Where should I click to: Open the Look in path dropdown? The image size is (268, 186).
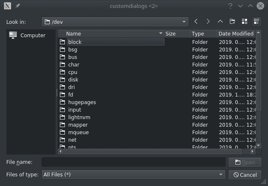(x=185, y=22)
